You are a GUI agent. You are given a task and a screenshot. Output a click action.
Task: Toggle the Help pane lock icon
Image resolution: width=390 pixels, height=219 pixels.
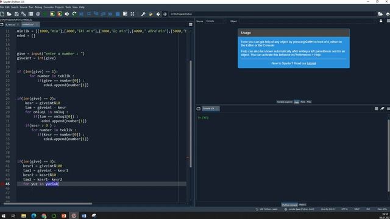click(x=381, y=21)
